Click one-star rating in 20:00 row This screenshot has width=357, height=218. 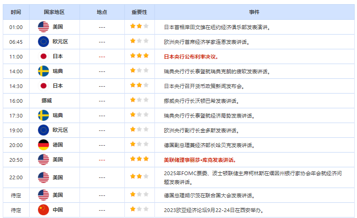pyautogui.click(x=139, y=144)
